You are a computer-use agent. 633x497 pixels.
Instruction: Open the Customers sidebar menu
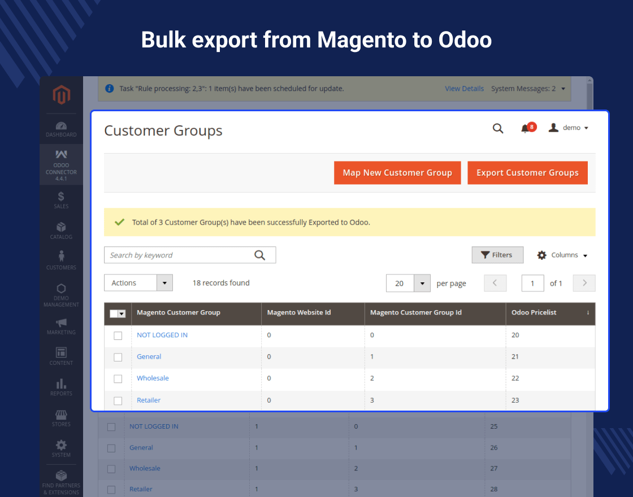61,260
